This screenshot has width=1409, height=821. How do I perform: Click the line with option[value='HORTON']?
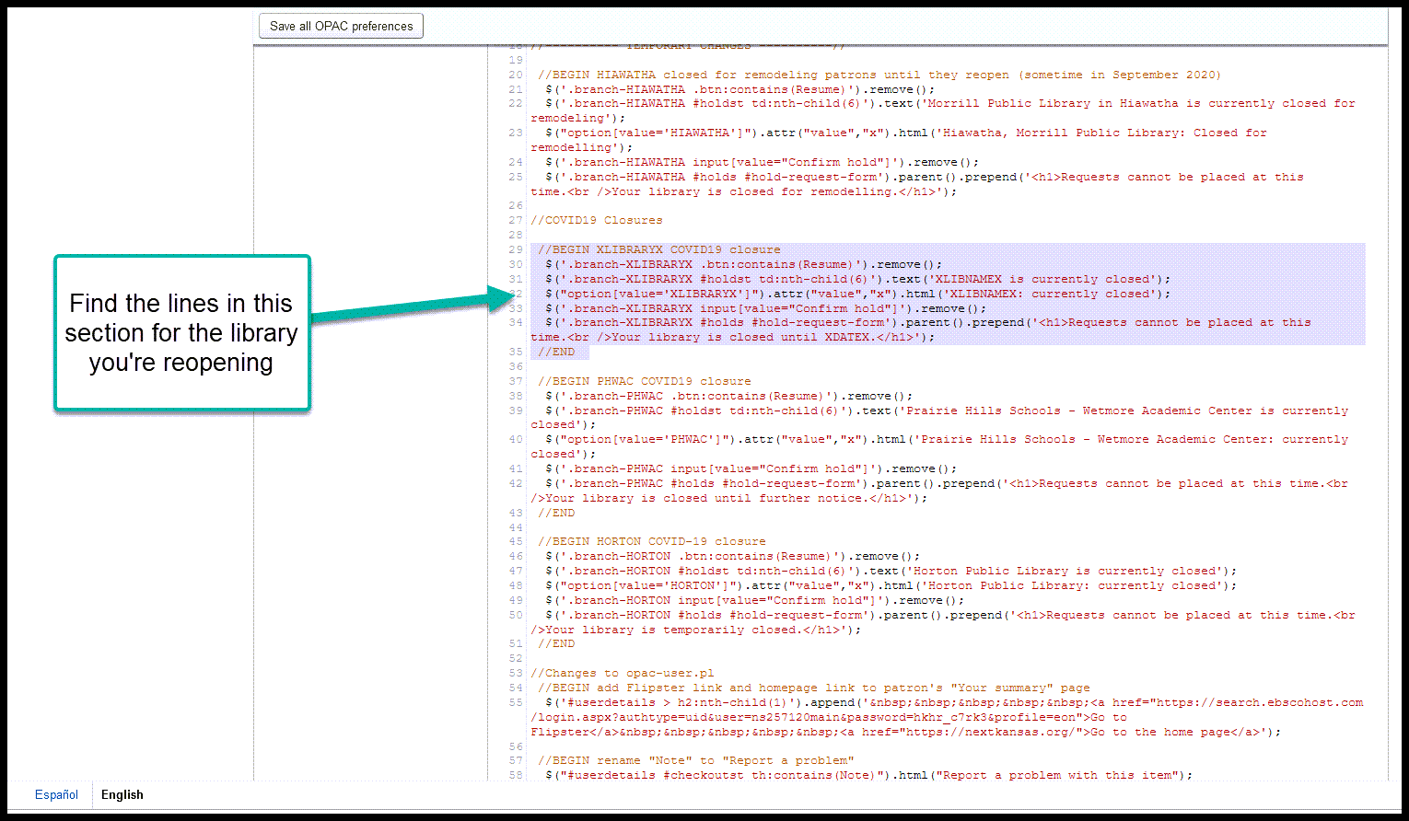(x=891, y=585)
